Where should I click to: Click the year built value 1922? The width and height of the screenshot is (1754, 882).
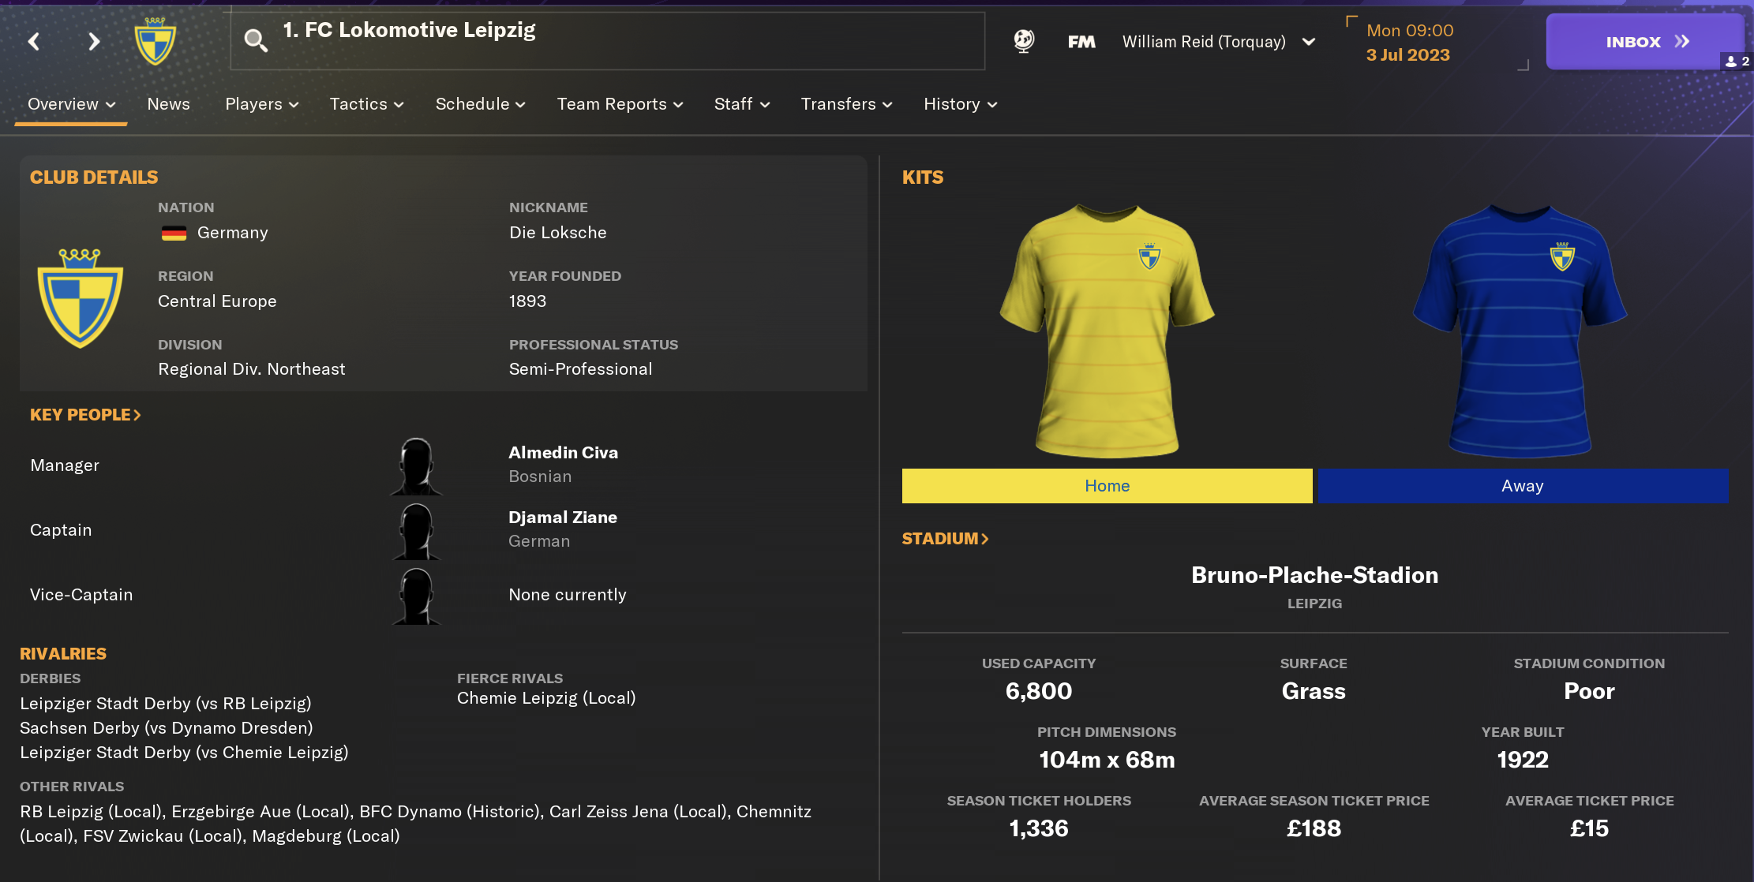point(1523,760)
